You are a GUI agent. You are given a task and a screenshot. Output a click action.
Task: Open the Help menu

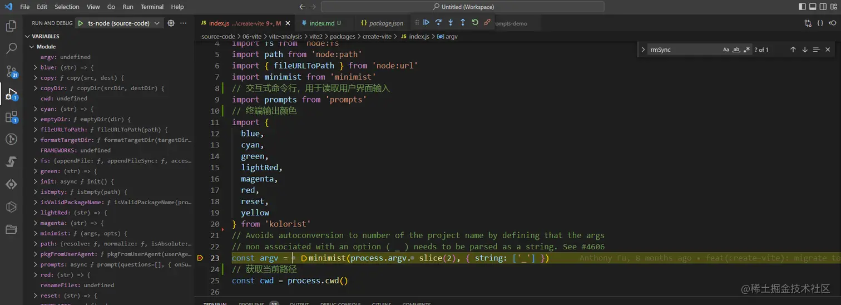[x=177, y=7]
